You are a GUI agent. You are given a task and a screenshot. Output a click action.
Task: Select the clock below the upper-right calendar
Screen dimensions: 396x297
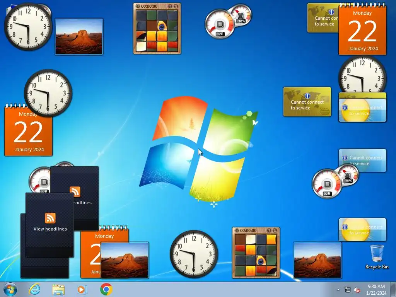tap(362, 75)
